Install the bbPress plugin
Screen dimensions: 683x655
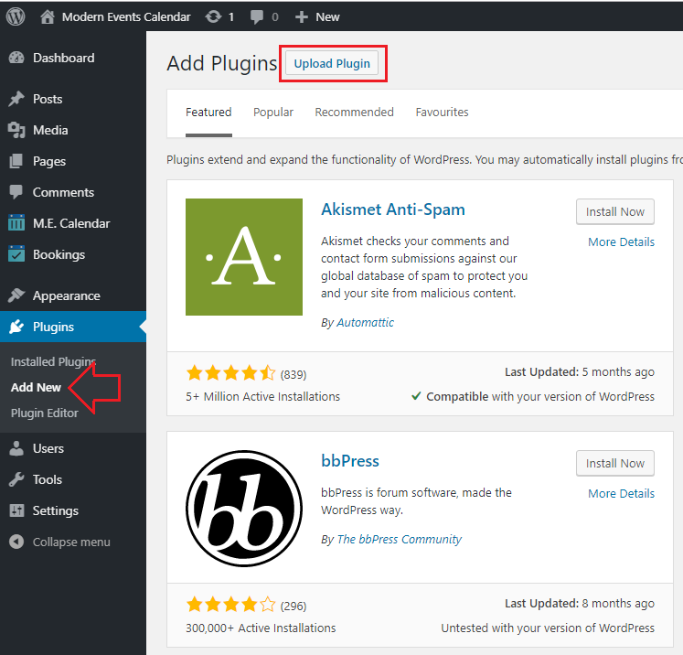[615, 463]
